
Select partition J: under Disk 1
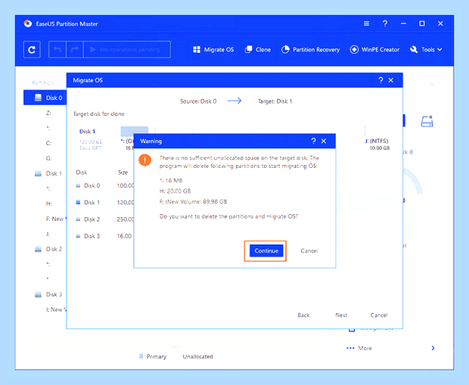(48, 234)
